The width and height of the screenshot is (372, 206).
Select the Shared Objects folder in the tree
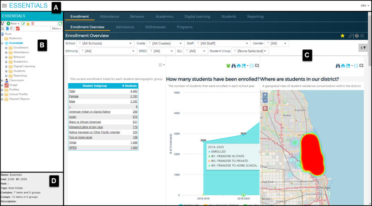coord(19,99)
